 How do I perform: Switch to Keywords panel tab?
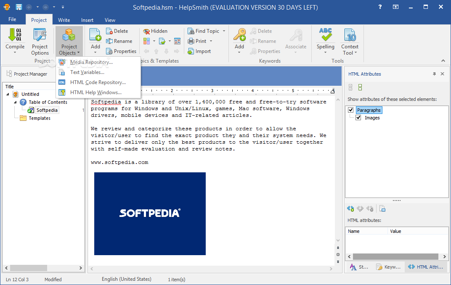388,267
